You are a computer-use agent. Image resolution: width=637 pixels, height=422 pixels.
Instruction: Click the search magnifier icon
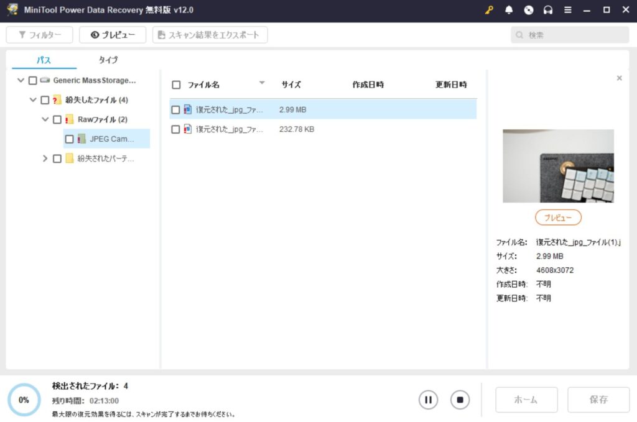pyautogui.click(x=519, y=35)
